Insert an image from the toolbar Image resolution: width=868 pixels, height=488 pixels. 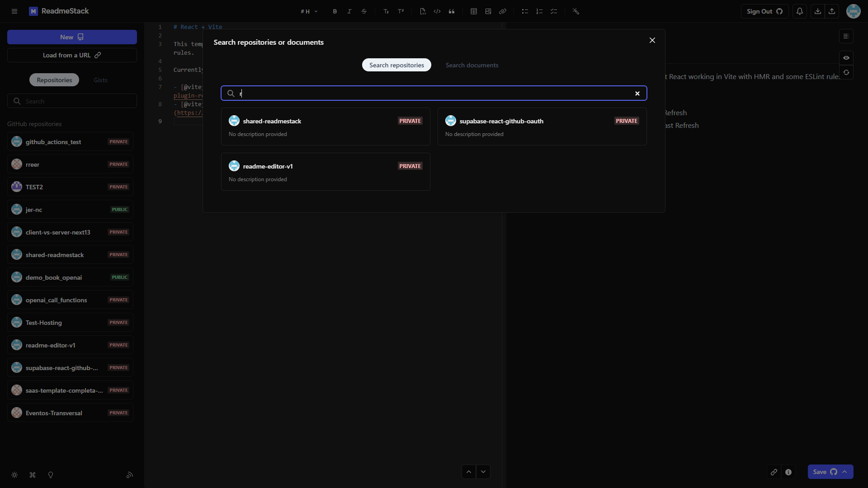(488, 11)
